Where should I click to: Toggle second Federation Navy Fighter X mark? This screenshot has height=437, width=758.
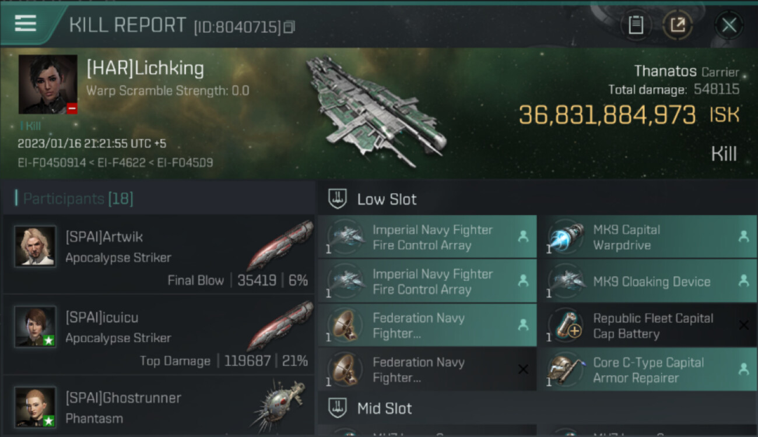pyautogui.click(x=523, y=369)
